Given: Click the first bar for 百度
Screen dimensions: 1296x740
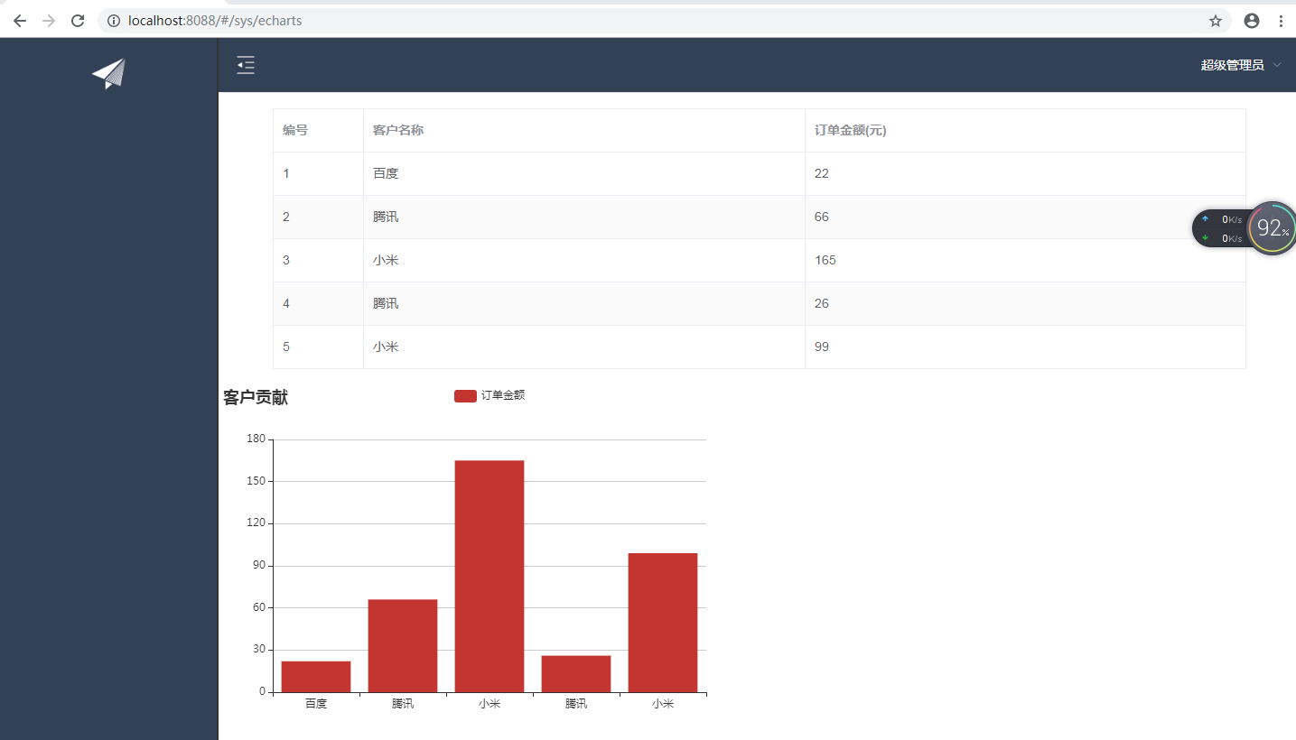Looking at the screenshot, I should (x=316, y=677).
